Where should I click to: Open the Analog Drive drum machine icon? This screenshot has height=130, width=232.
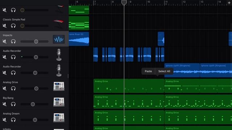pos(59,86)
